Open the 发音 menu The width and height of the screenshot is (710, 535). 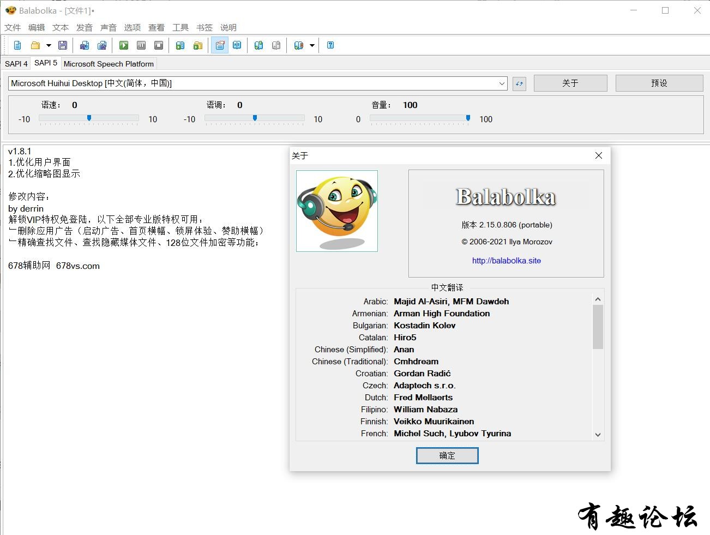click(x=85, y=27)
